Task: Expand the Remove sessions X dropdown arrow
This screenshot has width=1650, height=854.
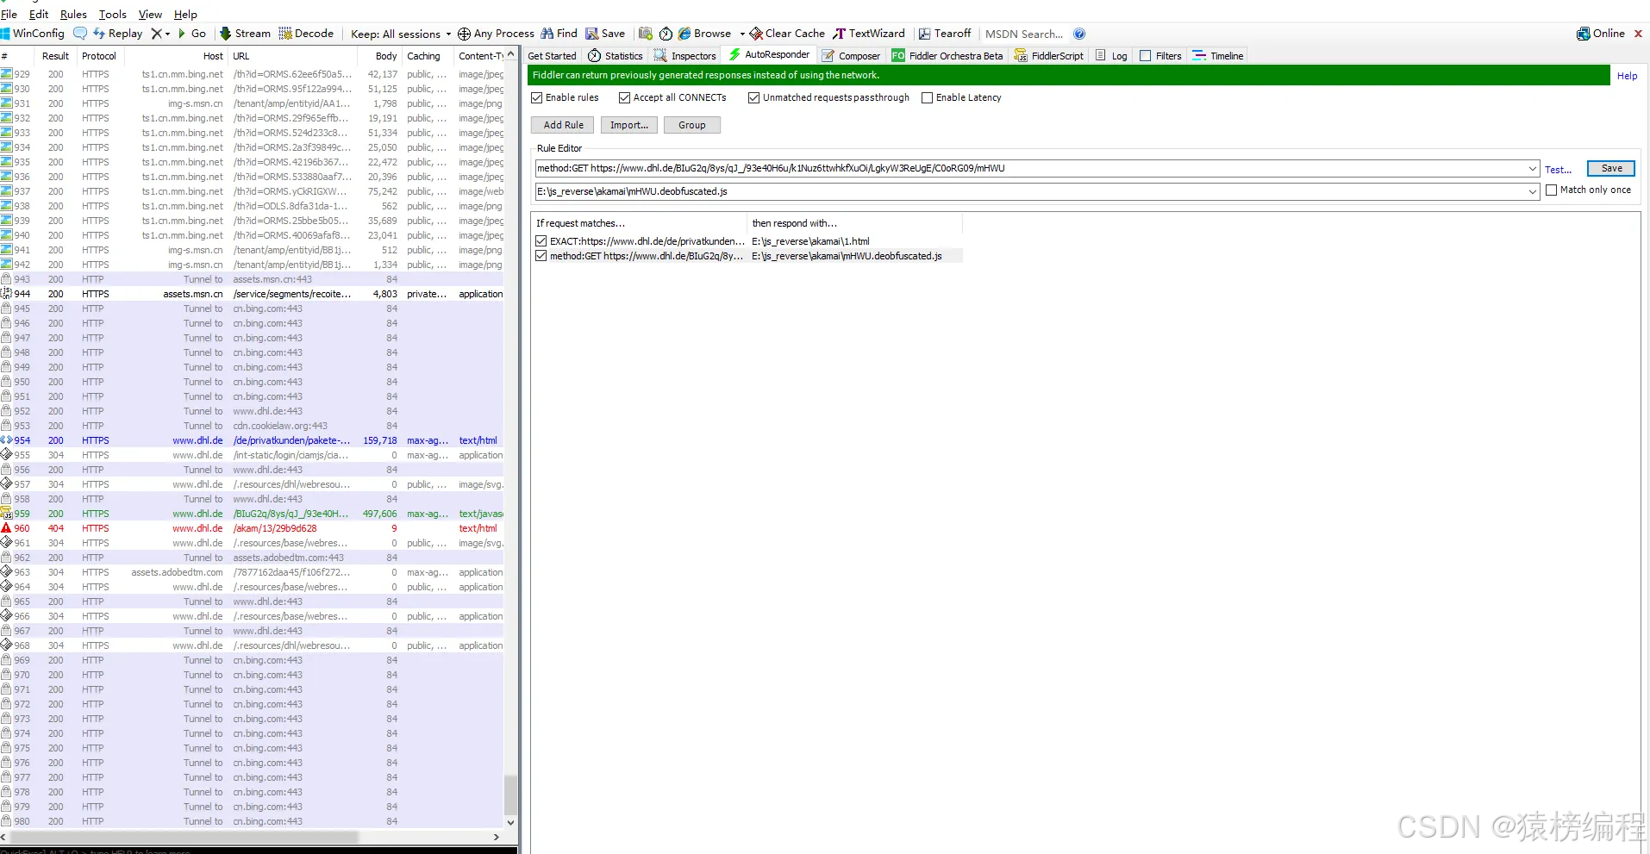Action: [x=167, y=34]
